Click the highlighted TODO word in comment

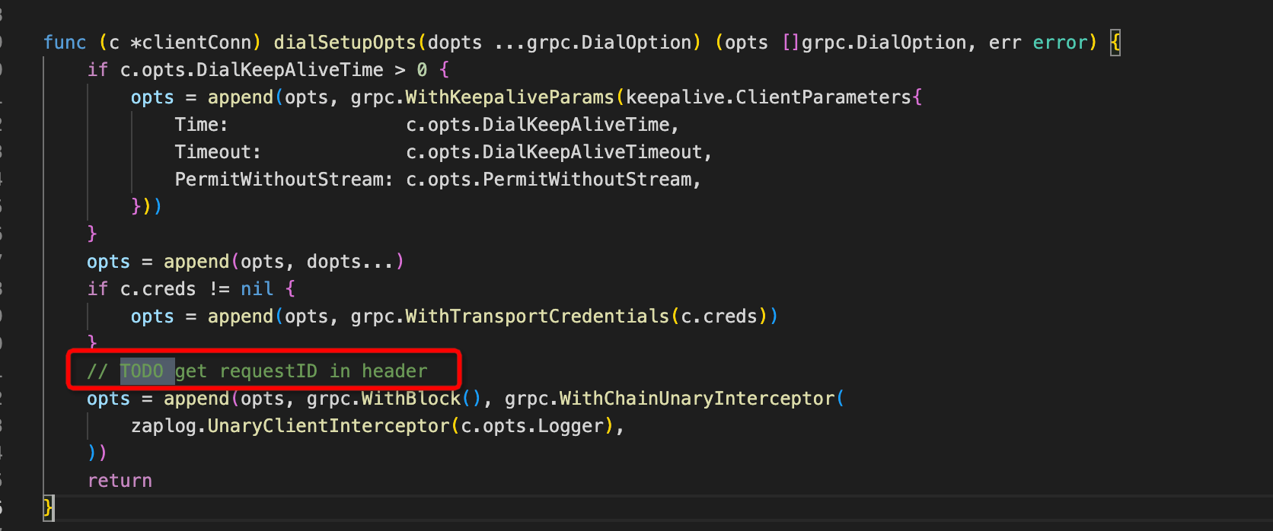click(142, 371)
